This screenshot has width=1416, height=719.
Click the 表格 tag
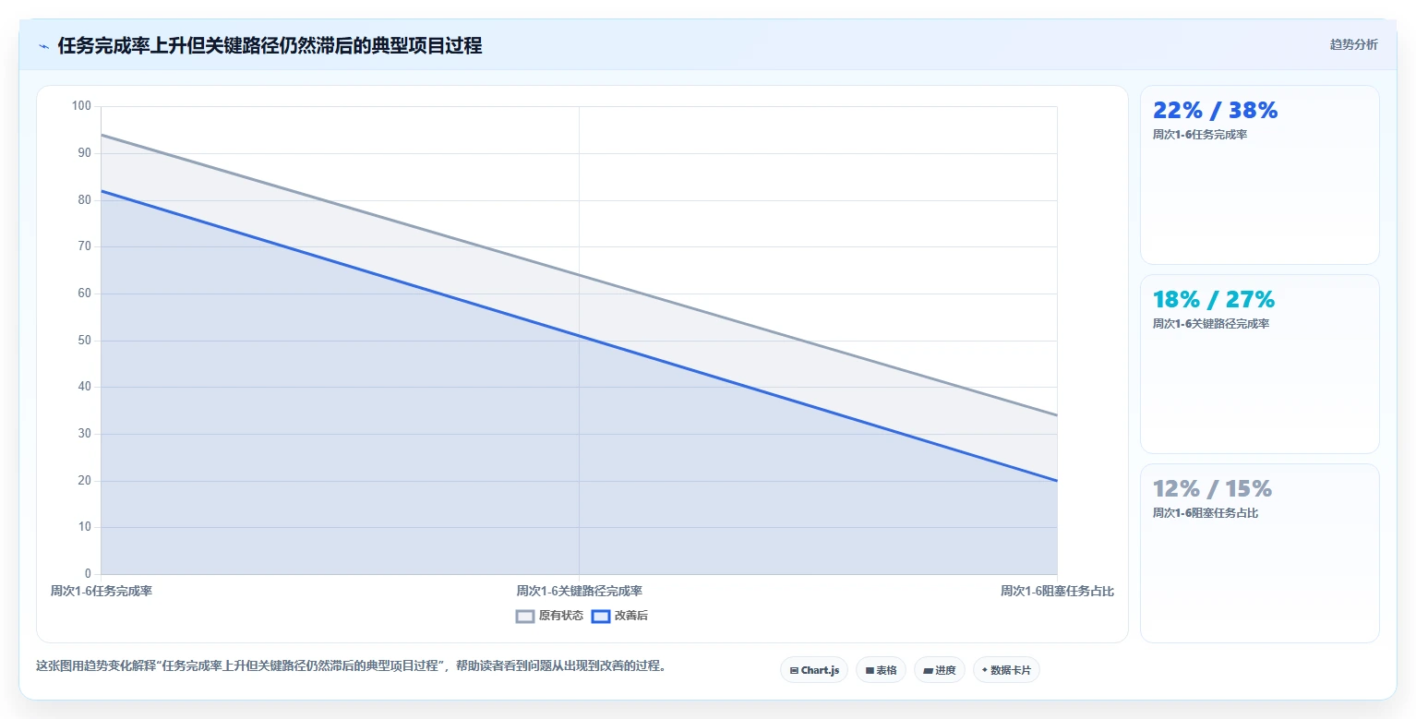pyautogui.click(x=881, y=670)
